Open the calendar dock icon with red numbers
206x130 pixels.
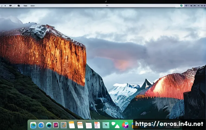[97, 125]
